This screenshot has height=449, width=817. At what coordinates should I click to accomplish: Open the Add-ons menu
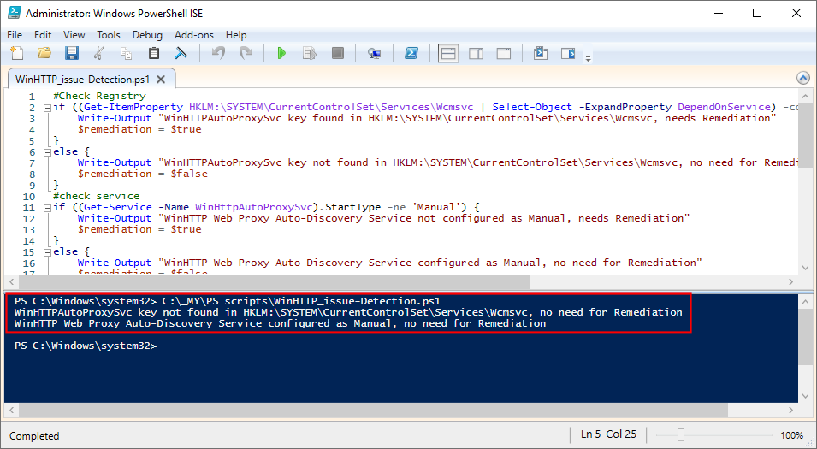pyautogui.click(x=192, y=35)
